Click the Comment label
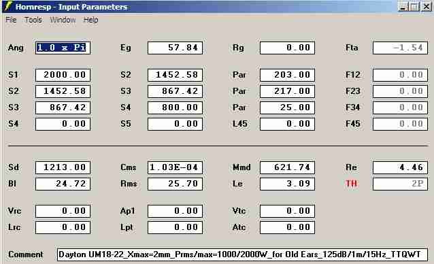 25,254
